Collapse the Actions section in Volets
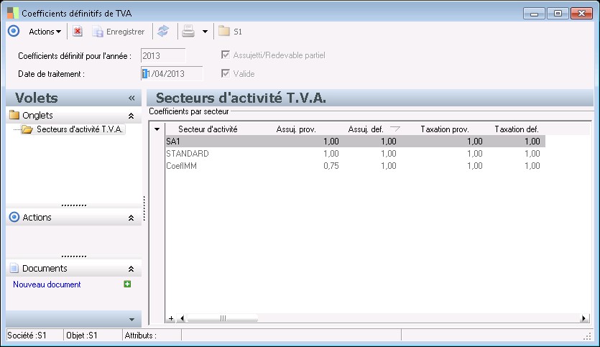600x347 pixels. click(131, 218)
